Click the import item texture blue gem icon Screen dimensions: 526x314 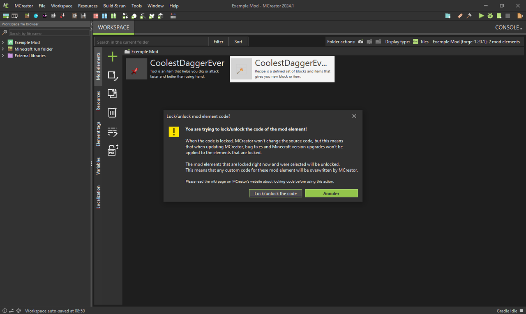(x=36, y=16)
